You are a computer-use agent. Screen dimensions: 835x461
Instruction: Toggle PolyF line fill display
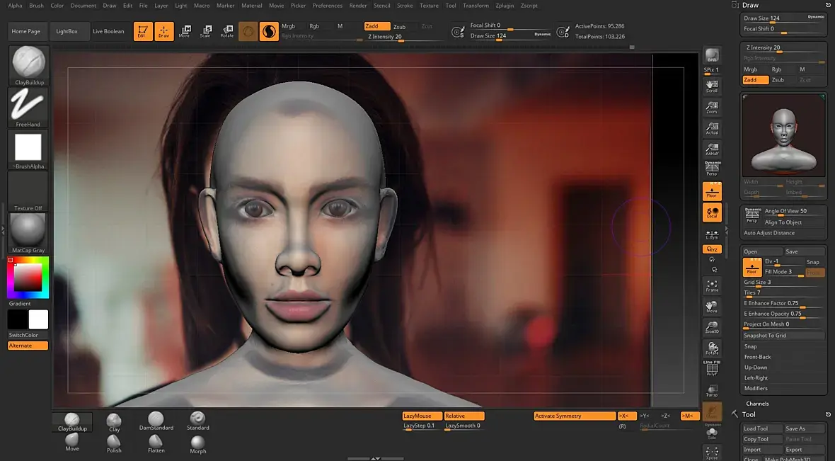click(712, 368)
